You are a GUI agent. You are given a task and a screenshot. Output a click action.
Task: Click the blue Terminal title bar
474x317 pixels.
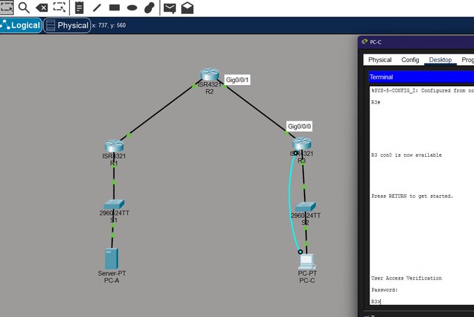click(x=422, y=77)
